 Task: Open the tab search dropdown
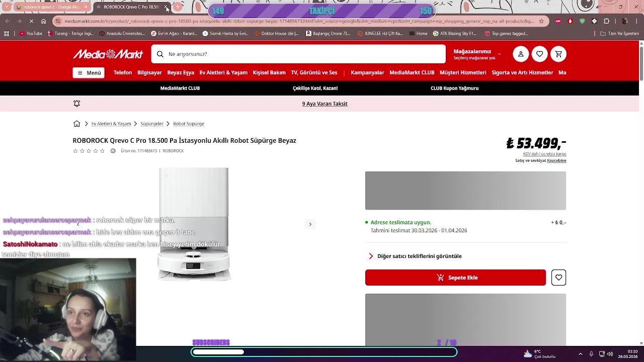pos(7,7)
